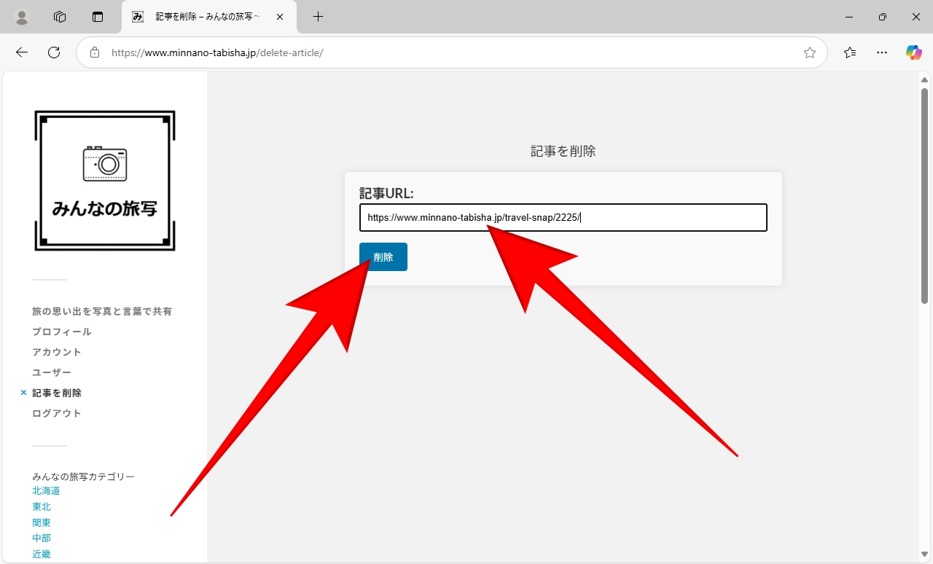Open the tab actions menu icon
This screenshot has width=933, height=564.
coord(98,17)
